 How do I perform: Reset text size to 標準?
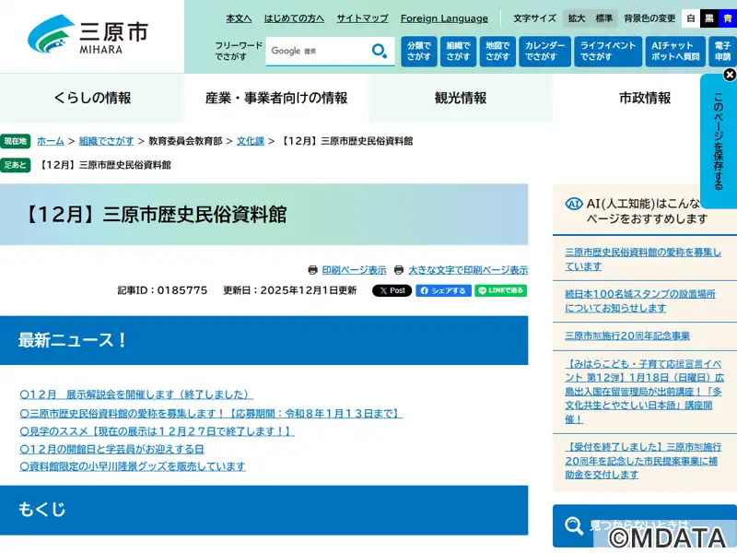(603, 18)
